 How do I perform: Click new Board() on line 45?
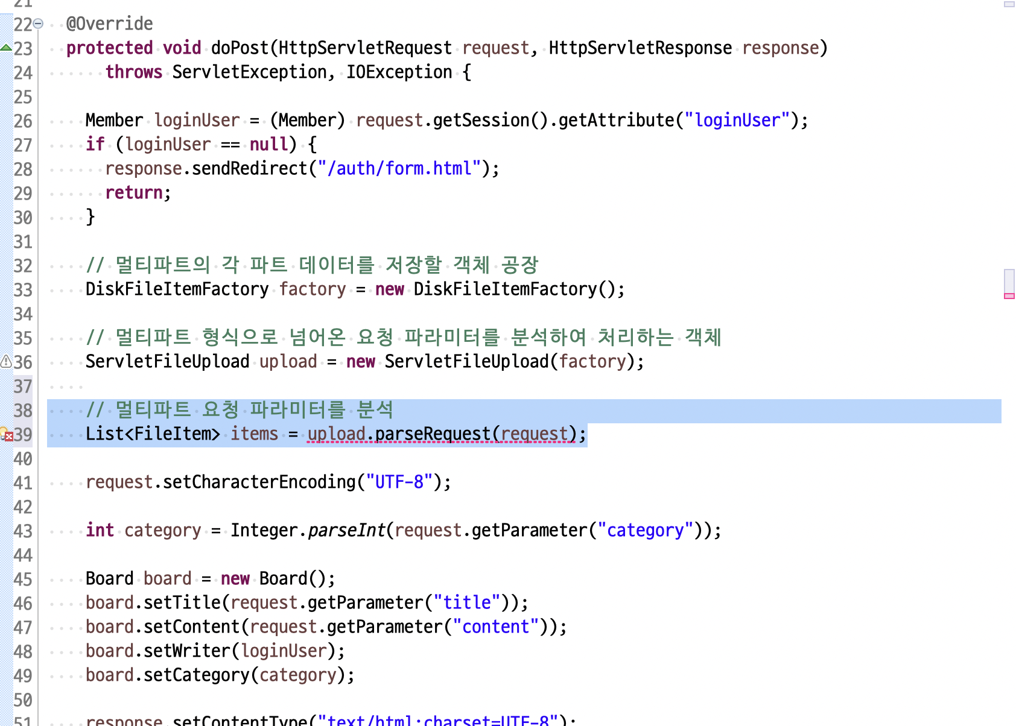[274, 578]
